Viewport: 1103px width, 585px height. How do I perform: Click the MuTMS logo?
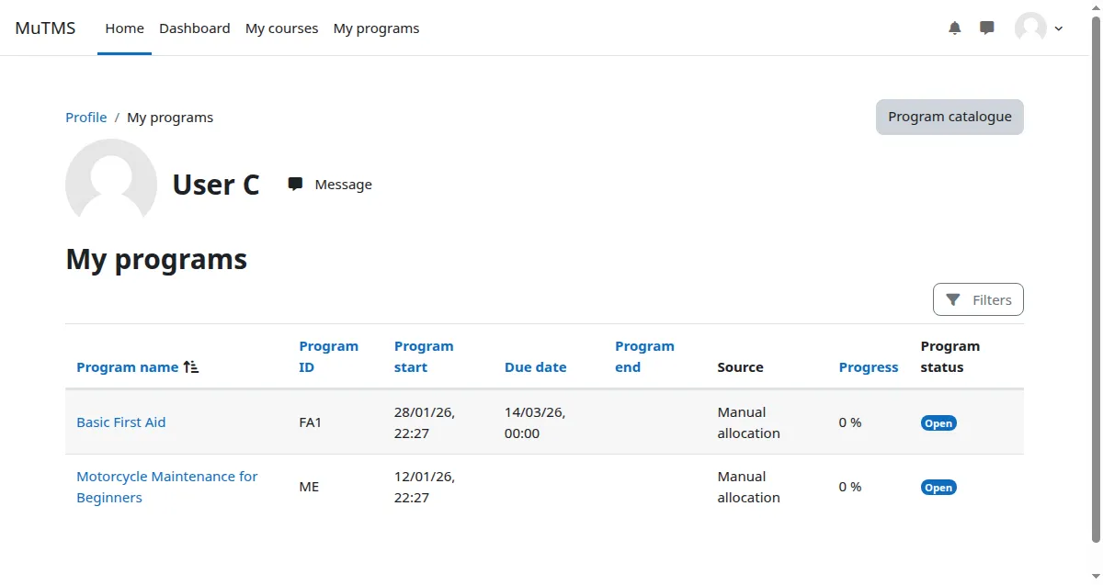coord(45,28)
